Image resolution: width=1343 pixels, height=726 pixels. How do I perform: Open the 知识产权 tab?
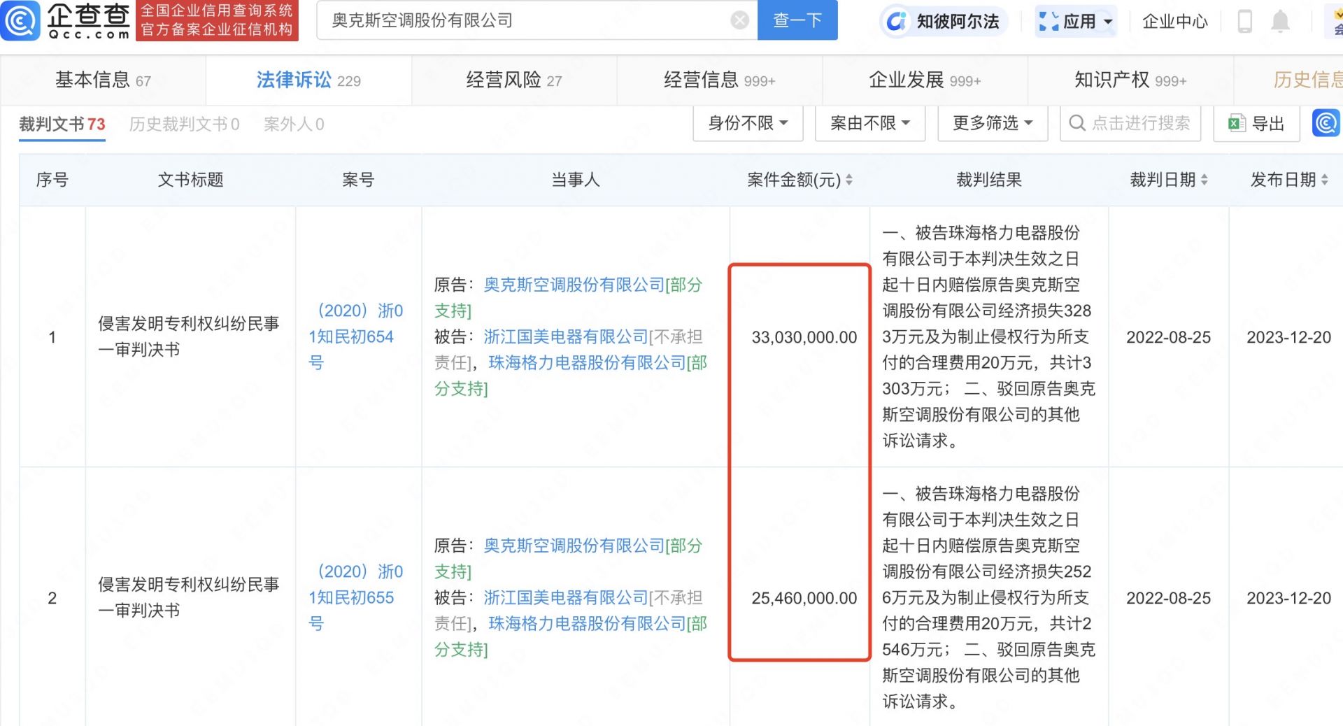1130,80
